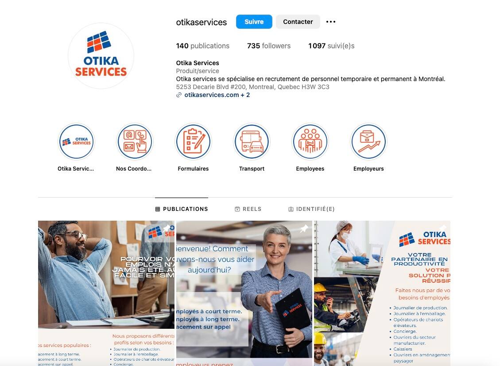Click the Otika Services profile picture
The height and width of the screenshot is (366, 500).
click(101, 56)
